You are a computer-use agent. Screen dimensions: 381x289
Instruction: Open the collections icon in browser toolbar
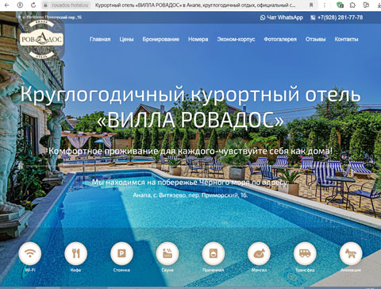pos(366,5)
